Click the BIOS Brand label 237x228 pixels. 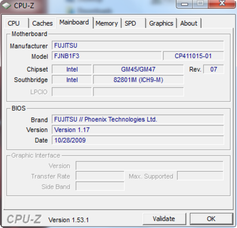39,120
